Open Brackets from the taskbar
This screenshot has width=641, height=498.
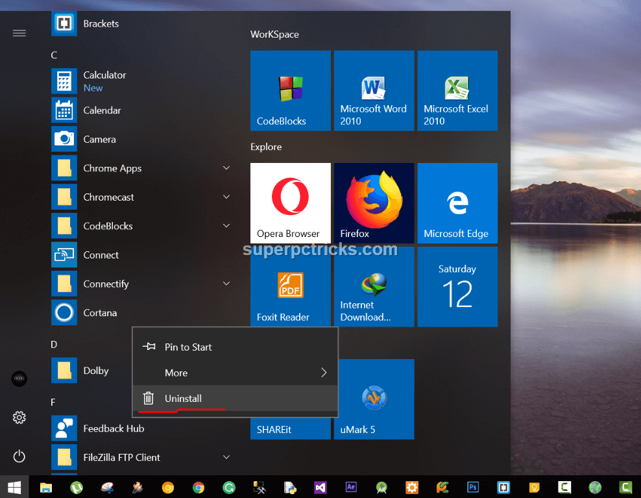click(x=503, y=488)
